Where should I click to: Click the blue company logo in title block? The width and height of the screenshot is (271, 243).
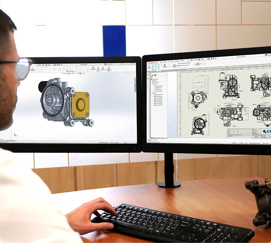tap(266, 132)
